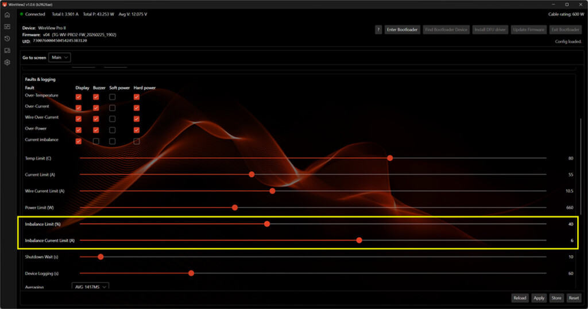This screenshot has height=309, width=588.
Task: Enable Current imbalance Soft power checkbox
Action: pos(112,141)
